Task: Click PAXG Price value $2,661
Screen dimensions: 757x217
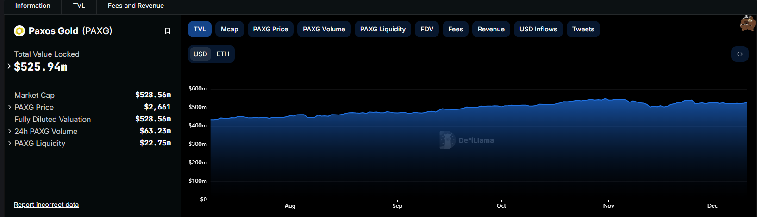Action: click(157, 107)
